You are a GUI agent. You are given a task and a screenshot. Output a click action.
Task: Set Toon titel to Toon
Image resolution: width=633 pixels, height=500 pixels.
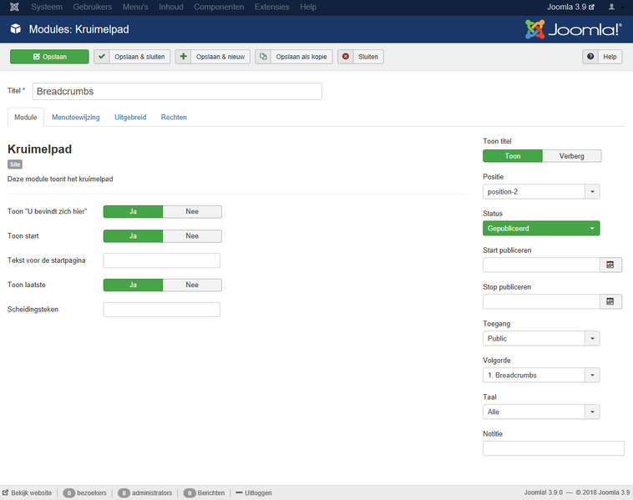coord(513,156)
